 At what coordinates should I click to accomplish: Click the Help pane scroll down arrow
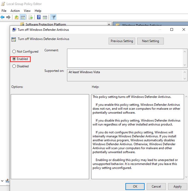click(x=186, y=177)
